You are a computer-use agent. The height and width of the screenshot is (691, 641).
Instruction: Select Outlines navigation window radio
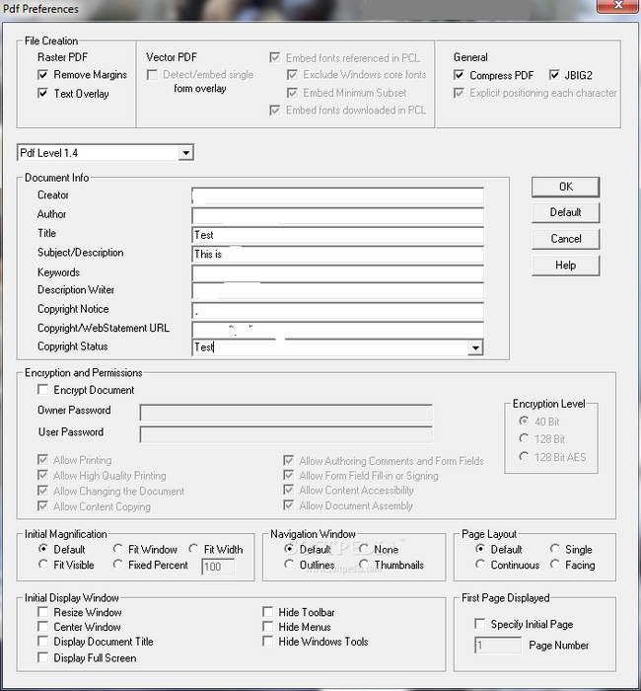coord(289,564)
